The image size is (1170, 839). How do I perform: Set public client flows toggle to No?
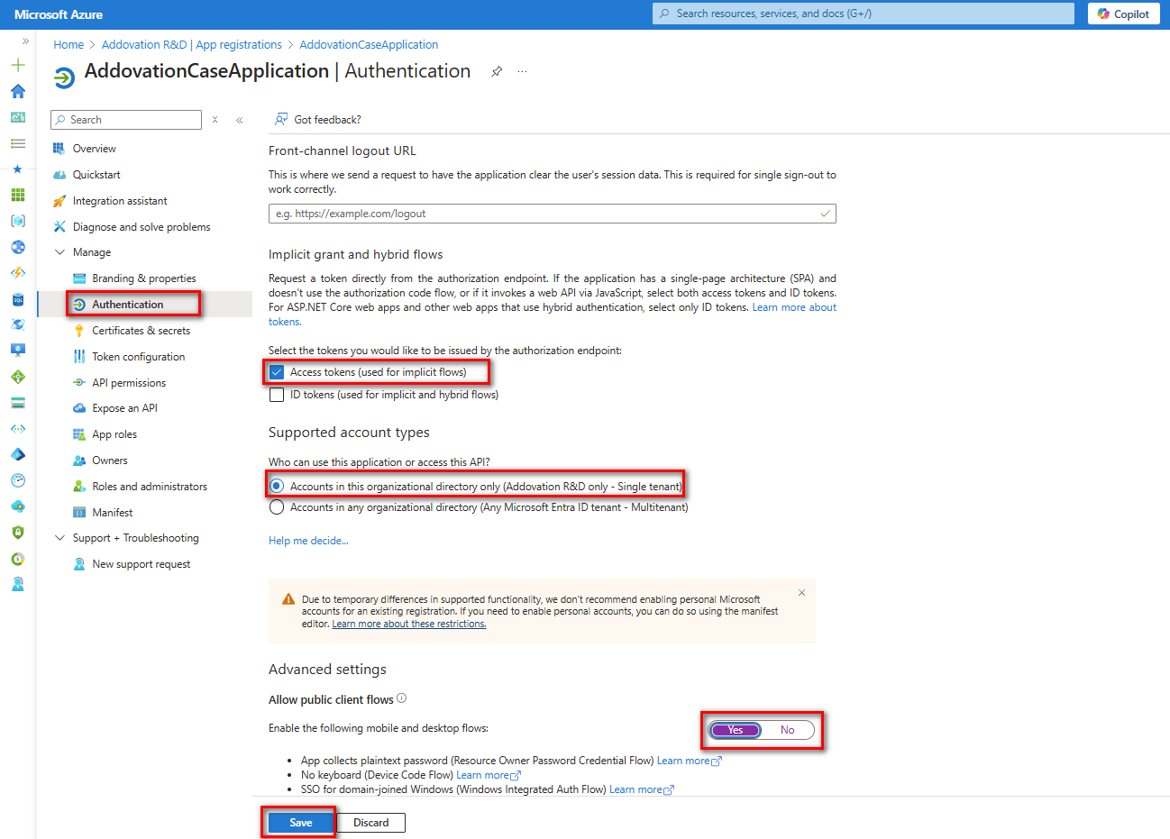(788, 730)
